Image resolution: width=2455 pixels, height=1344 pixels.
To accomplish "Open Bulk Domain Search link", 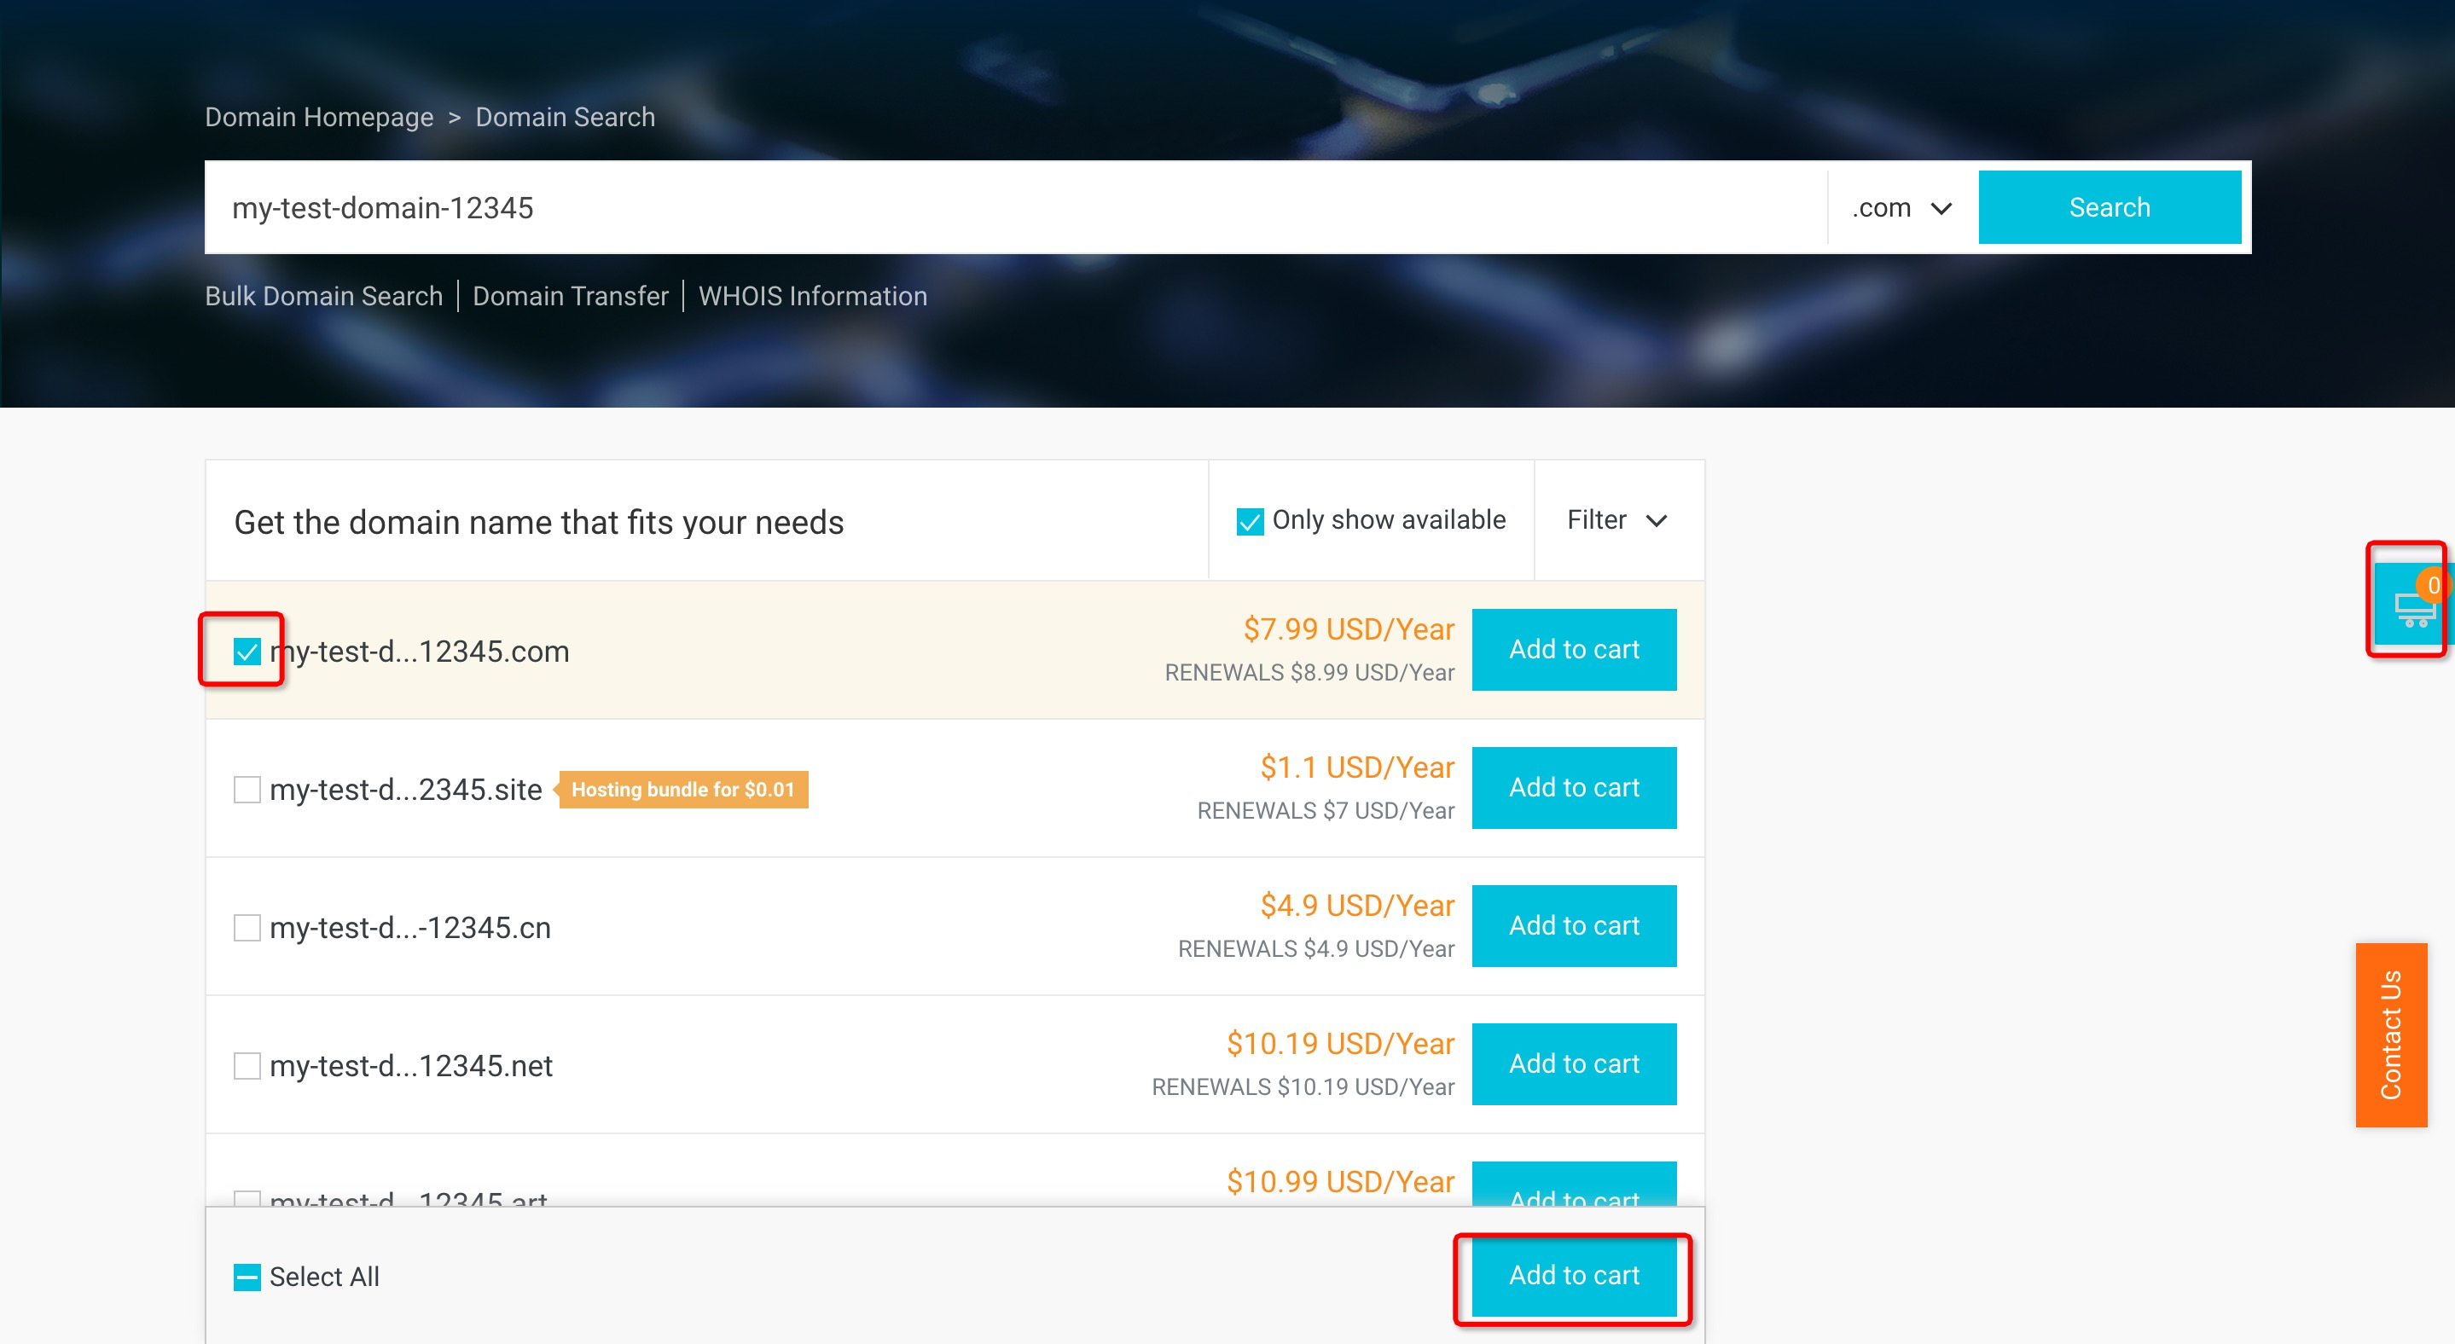I will 324,296.
